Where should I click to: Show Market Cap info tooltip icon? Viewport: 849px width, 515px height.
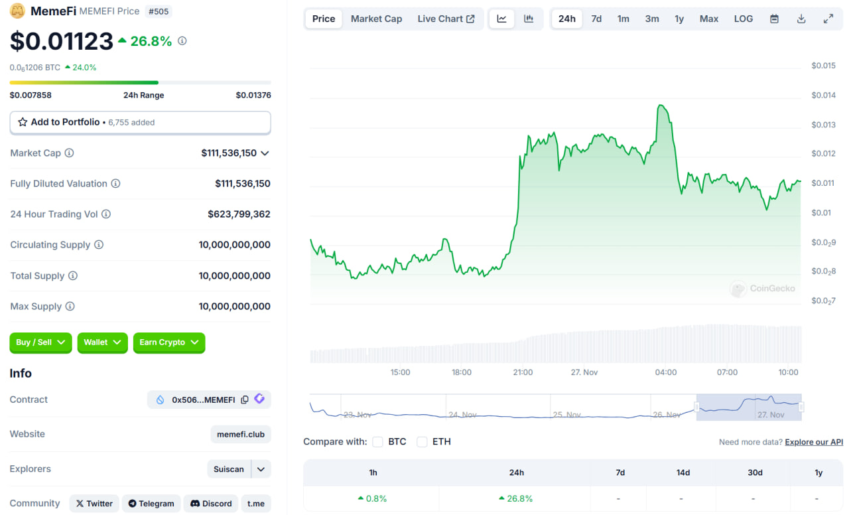pyautogui.click(x=69, y=153)
